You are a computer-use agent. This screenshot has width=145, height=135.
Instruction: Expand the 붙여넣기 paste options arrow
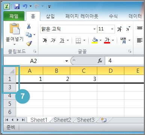coord(15,44)
